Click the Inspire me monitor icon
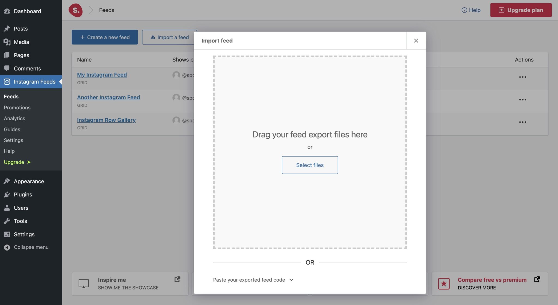 (x=84, y=284)
